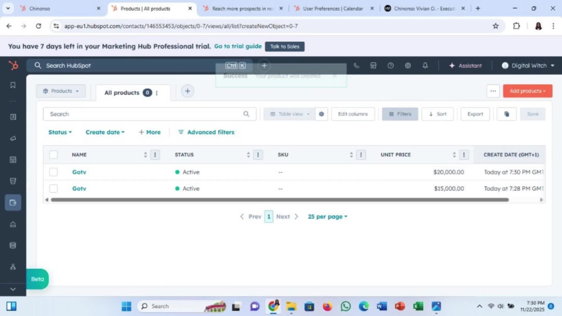
Task: Open the Data Management database icon
Action: [x=13, y=245]
